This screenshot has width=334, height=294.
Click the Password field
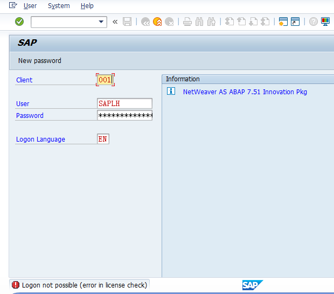pyautogui.click(x=124, y=115)
